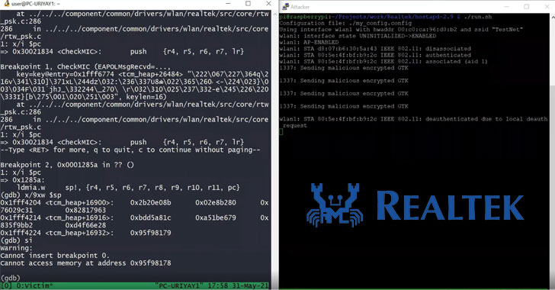Click the final (gdb) prompt line
Viewport: 555px width, 290px height.
(x=11, y=278)
